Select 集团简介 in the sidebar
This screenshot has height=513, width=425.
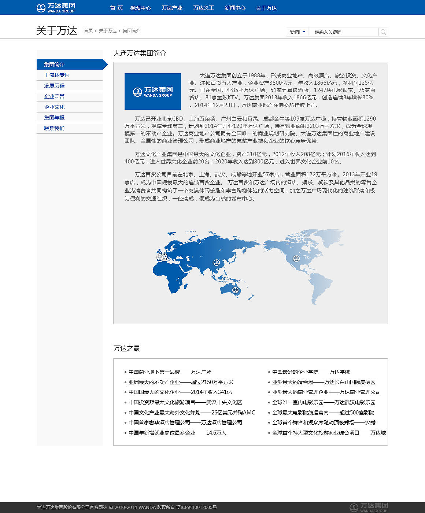(72, 64)
